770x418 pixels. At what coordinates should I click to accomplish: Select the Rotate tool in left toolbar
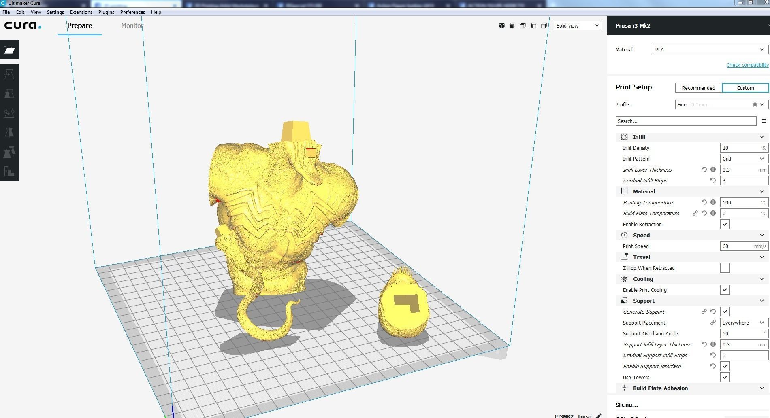coord(9,113)
